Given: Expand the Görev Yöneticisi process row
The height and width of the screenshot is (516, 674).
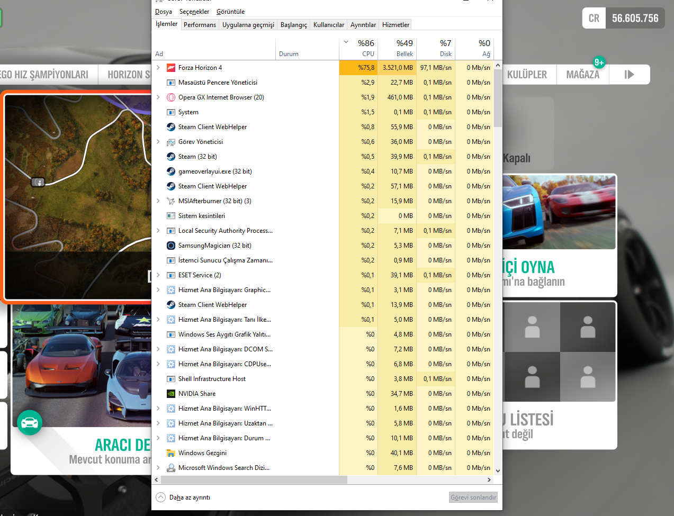Looking at the screenshot, I should (x=158, y=142).
